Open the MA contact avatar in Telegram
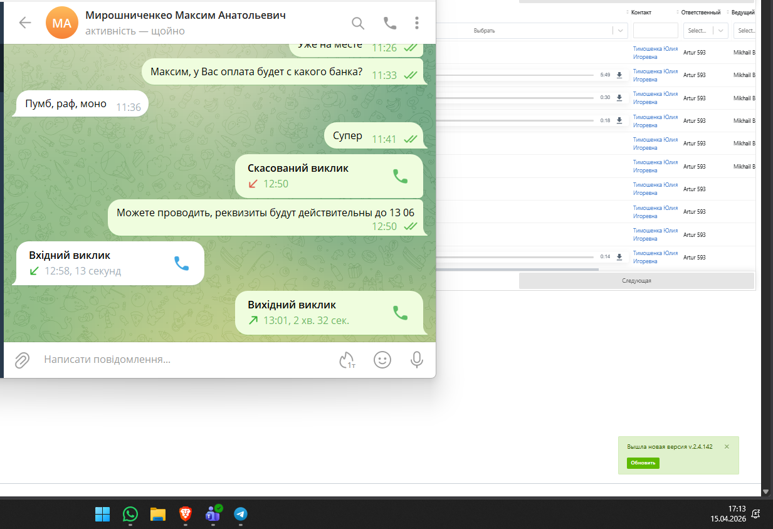Image resolution: width=773 pixels, height=529 pixels. [x=62, y=23]
